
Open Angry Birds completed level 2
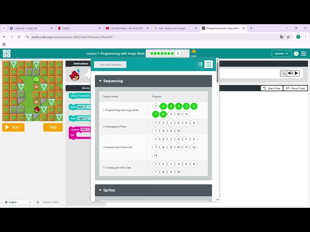[x=163, y=106]
